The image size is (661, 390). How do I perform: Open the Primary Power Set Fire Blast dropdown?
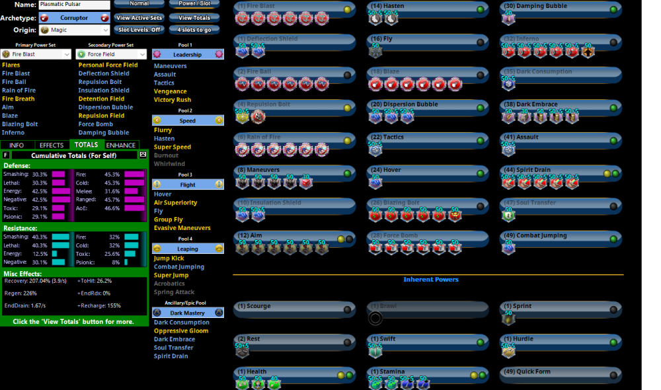click(36, 54)
